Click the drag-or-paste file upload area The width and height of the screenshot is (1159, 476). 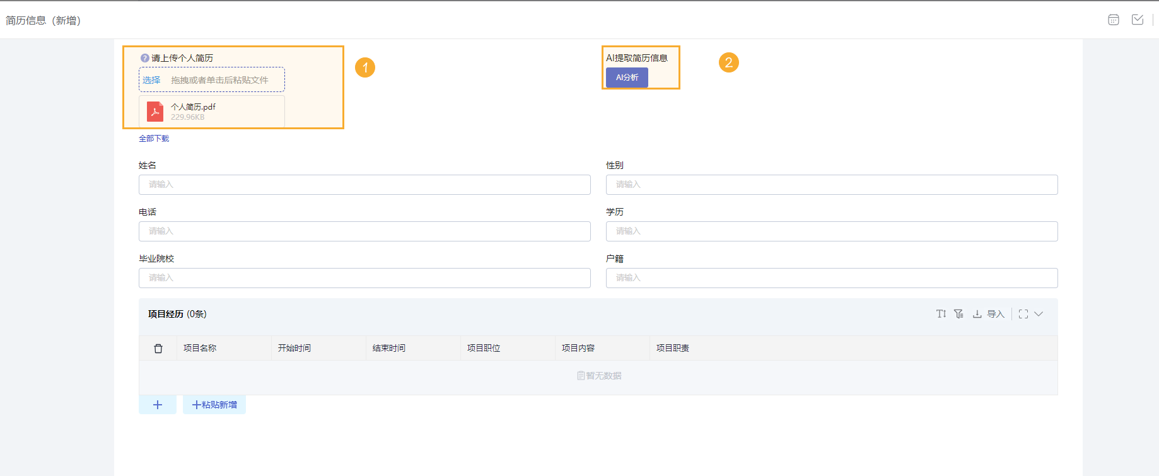pyautogui.click(x=212, y=80)
